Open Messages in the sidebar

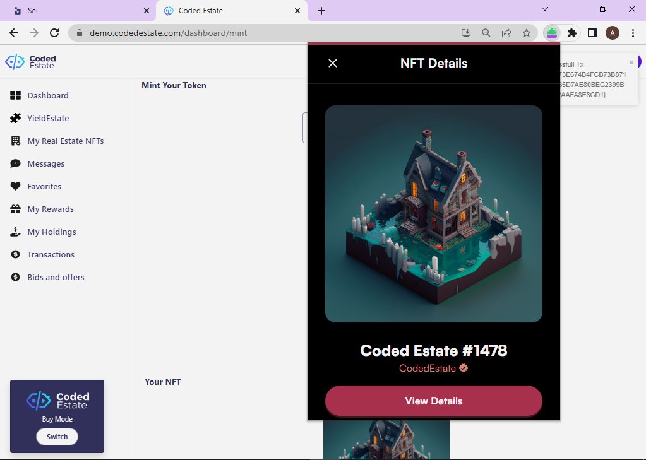[x=45, y=163]
